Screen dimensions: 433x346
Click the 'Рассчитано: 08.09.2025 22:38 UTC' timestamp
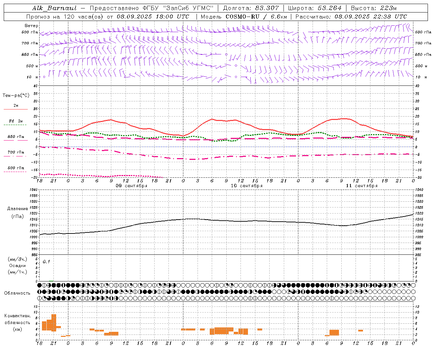point(351,17)
